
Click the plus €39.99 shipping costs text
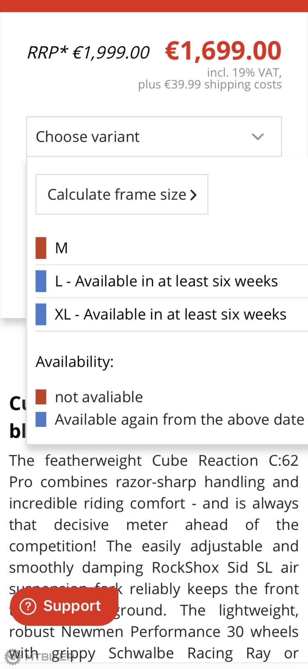pyautogui.click(x=210, y=84)
